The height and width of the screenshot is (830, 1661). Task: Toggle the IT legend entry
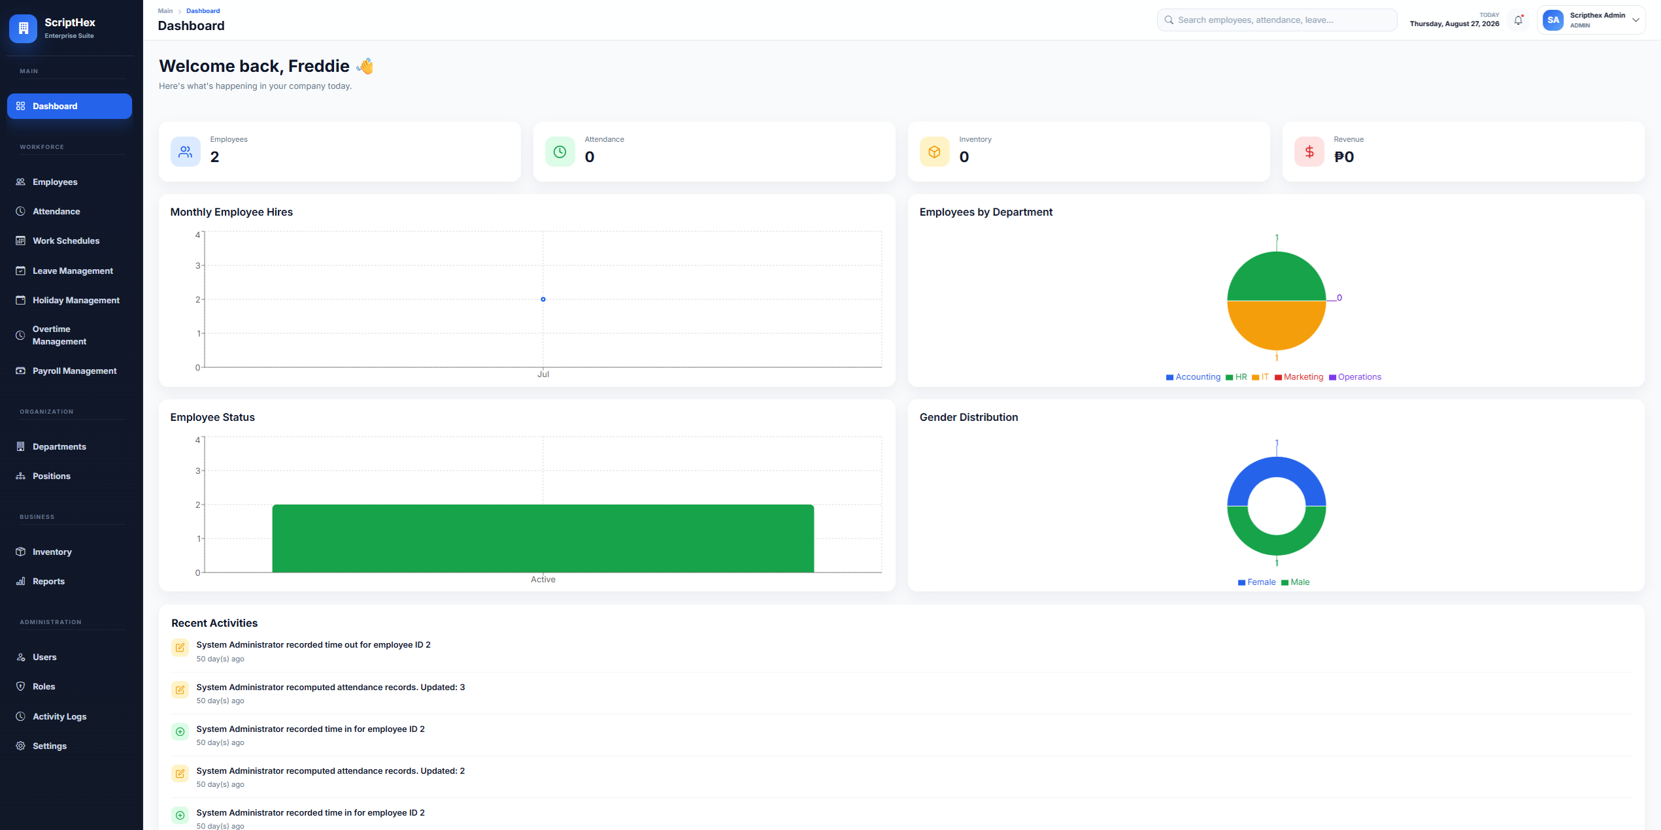[x=1260, y=377]
